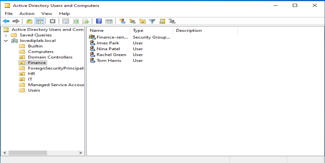325x163 pixels.
Task: Collapse the lovediplab.local domain node
Action: click(x=6, y=41)
